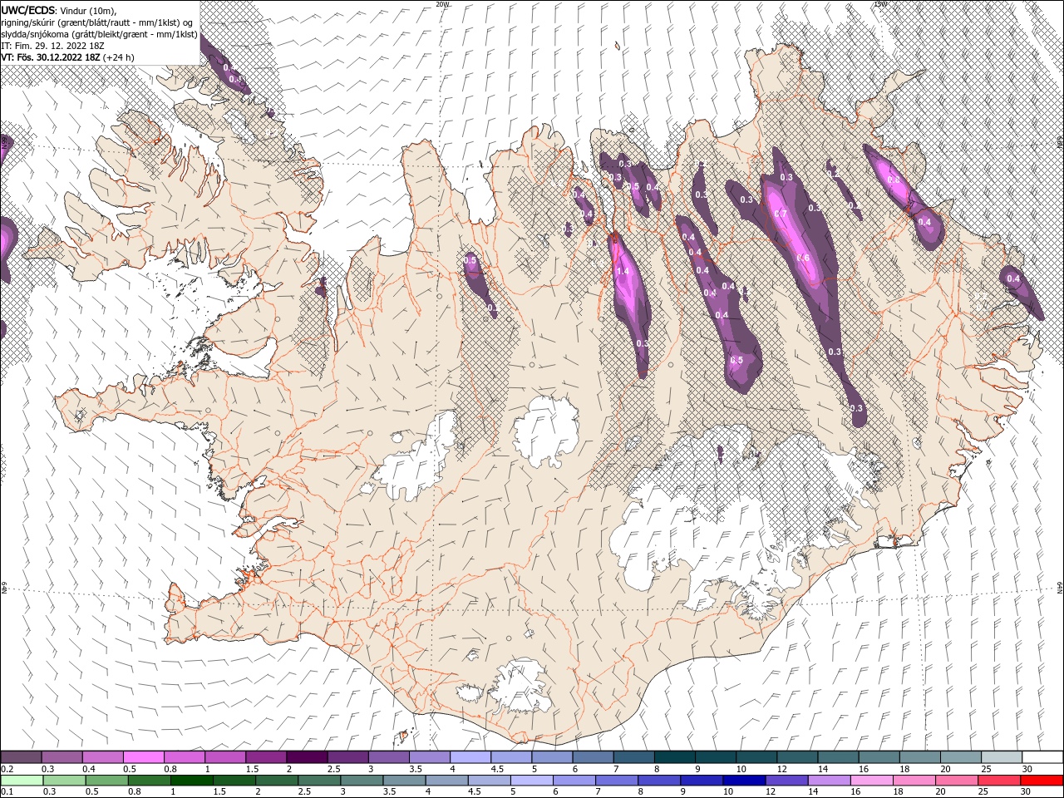Click the '4.5' label in upper legend row

(x=497, y=769)
